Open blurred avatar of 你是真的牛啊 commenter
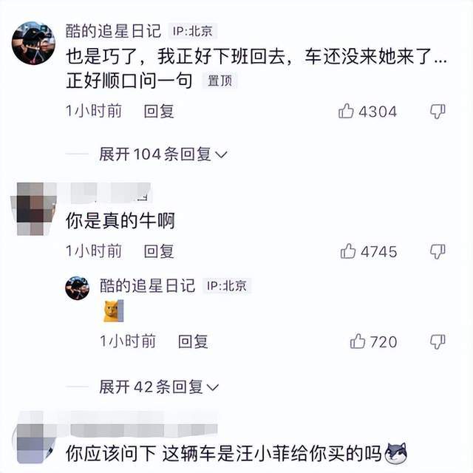 pyautogui.click(x=33, y=208)
